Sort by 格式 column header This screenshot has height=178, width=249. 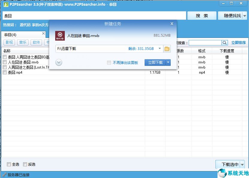click(202, 51)
